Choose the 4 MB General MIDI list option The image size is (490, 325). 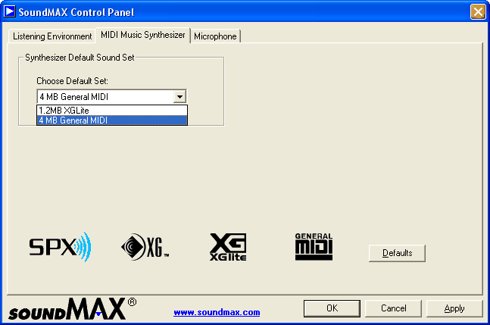(112, 120)
